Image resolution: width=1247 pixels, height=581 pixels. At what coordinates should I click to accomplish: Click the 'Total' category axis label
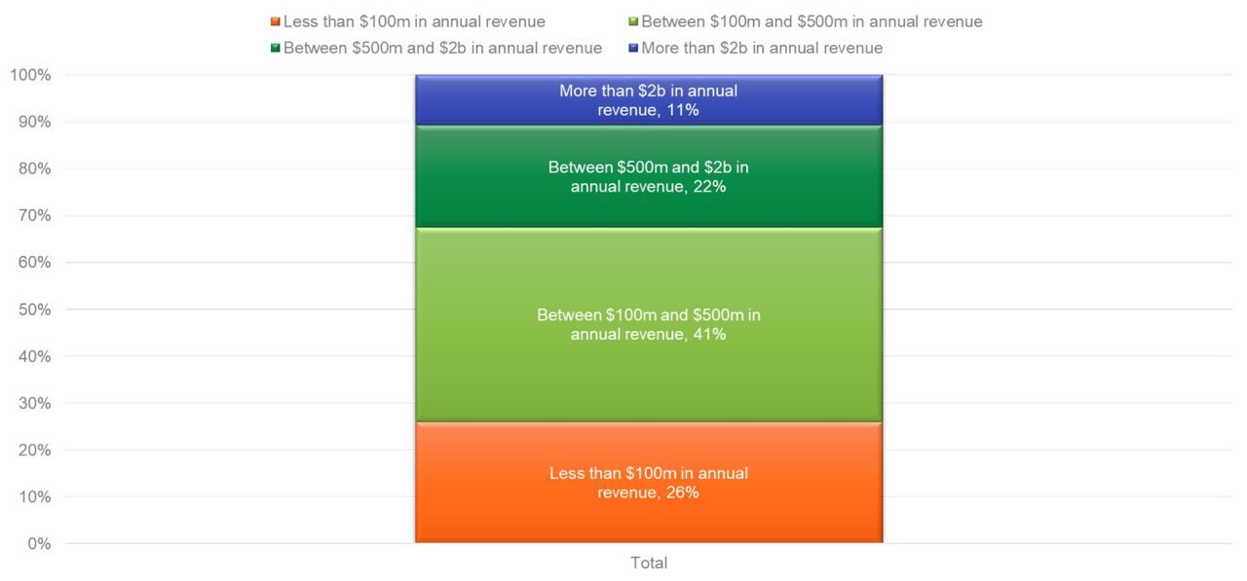tap(649, 563)
